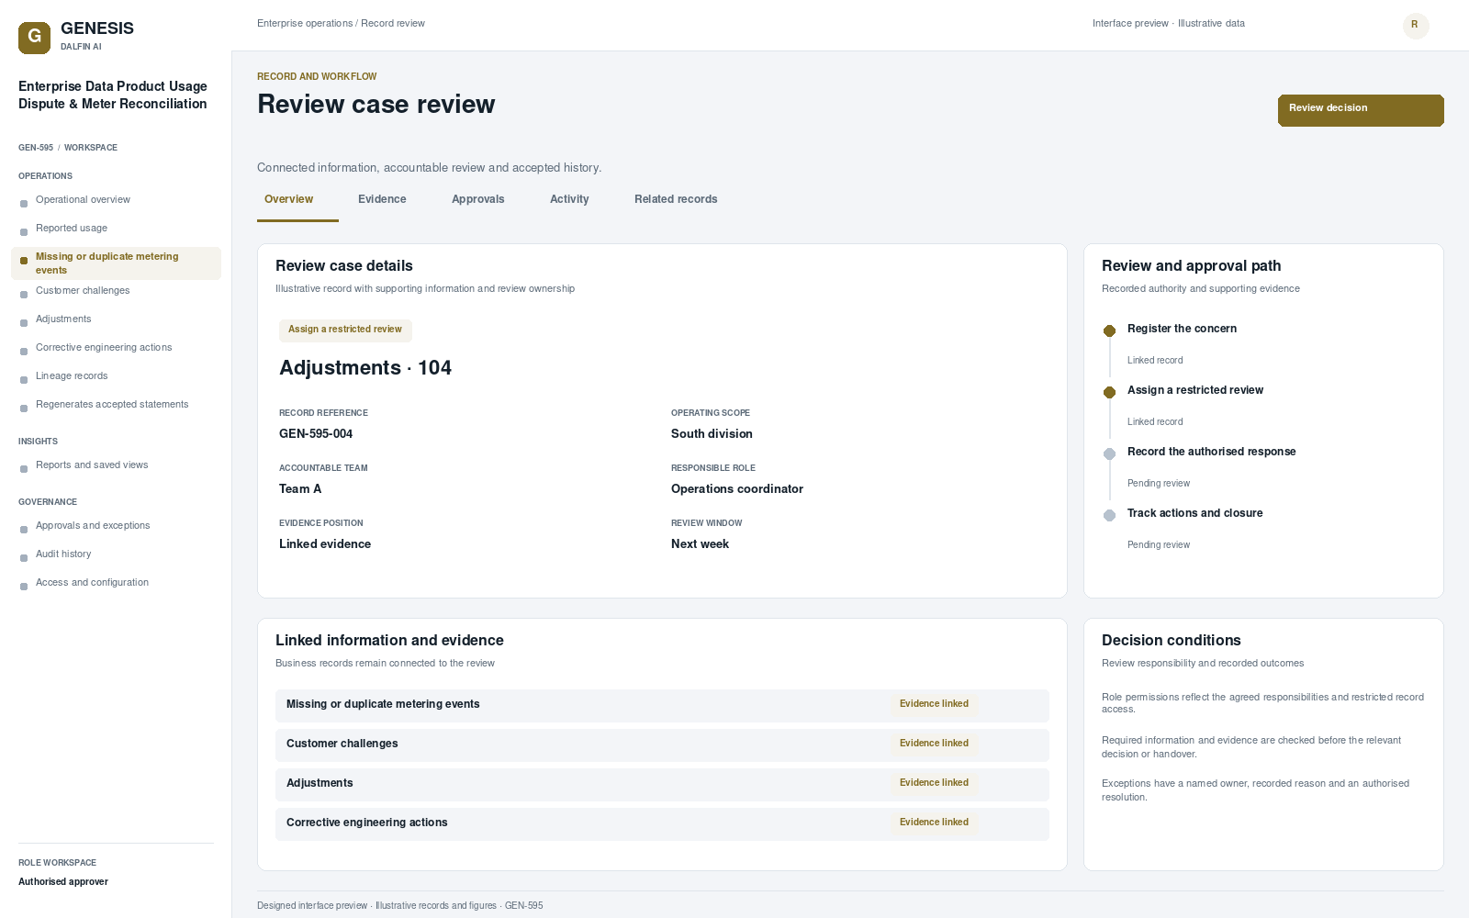This screenshot has height=918, width=1469.
Task: Select Missing or duplicate metering events in sidebar
Action: pos(116,263)
